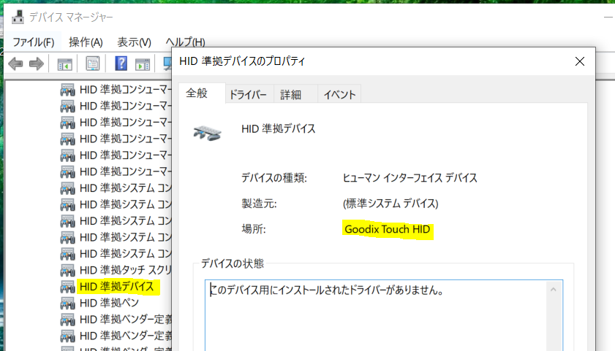Click the Goodix Touch HID location text
The image size is (615, 351).
pyautogui.click(x=388, y=229)
